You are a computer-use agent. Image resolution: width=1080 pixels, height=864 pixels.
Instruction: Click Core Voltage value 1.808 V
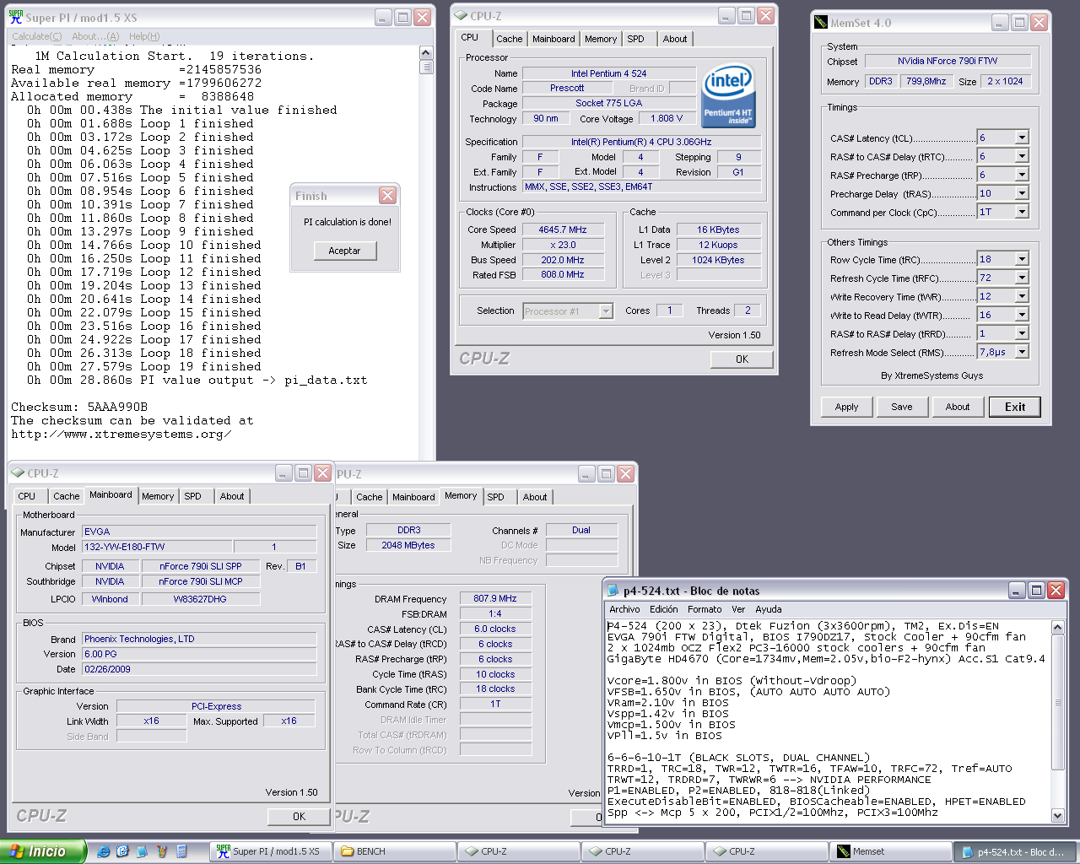(667, 118)
